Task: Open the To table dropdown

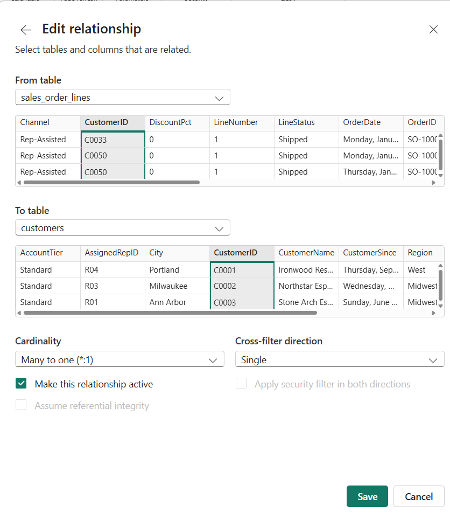Action: [123, 228]
